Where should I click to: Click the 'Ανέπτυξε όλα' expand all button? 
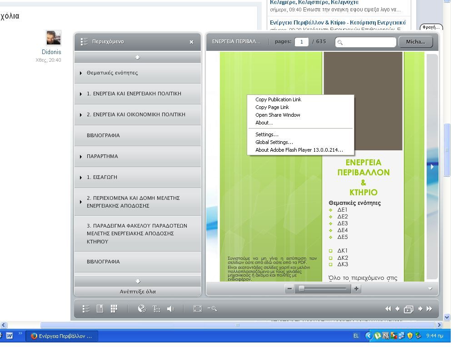pyautogui.click(x=138, y=292)
